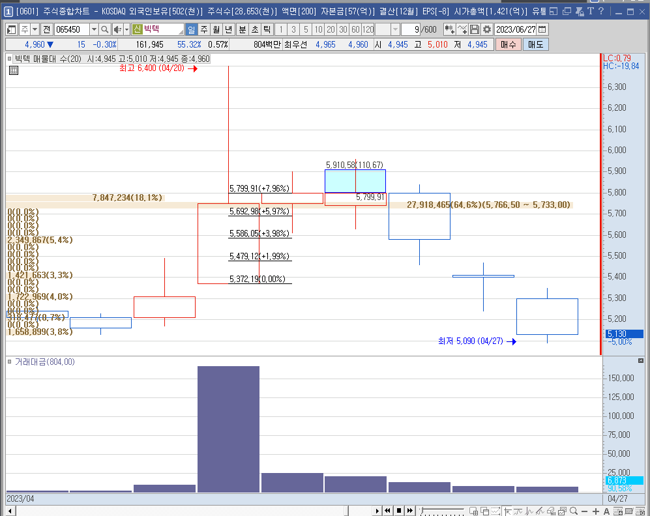650x516 pixels.
Task: Click the horizontal scrollbar left arrow
Action: coord(10,511)
